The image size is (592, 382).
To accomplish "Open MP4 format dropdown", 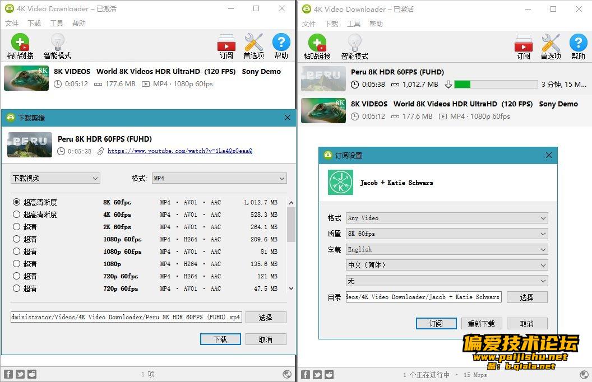I will click(x=219, y=178).
